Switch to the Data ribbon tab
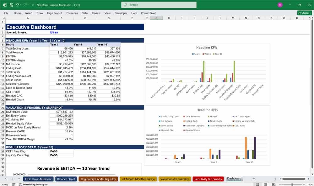 click(x=84, y=13)
